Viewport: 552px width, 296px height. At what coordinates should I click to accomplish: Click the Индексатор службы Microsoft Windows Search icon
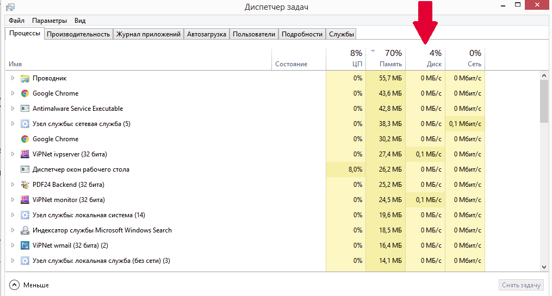click(x=24, y=230)
